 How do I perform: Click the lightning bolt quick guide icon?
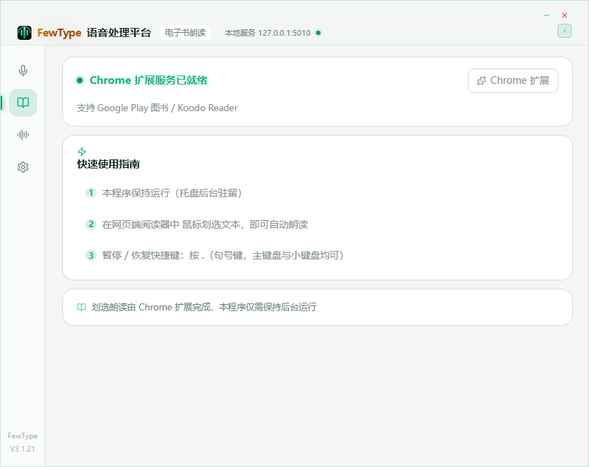click(x=82, y=151)
